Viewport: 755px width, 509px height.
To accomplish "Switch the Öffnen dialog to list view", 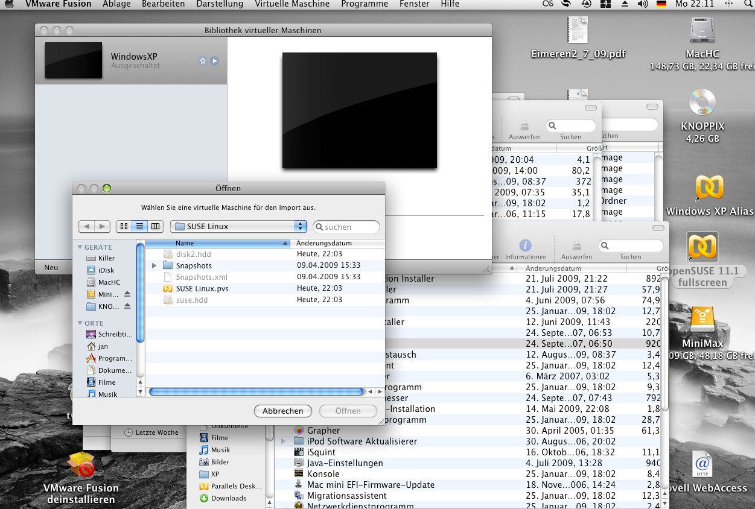I will [139, 226].
